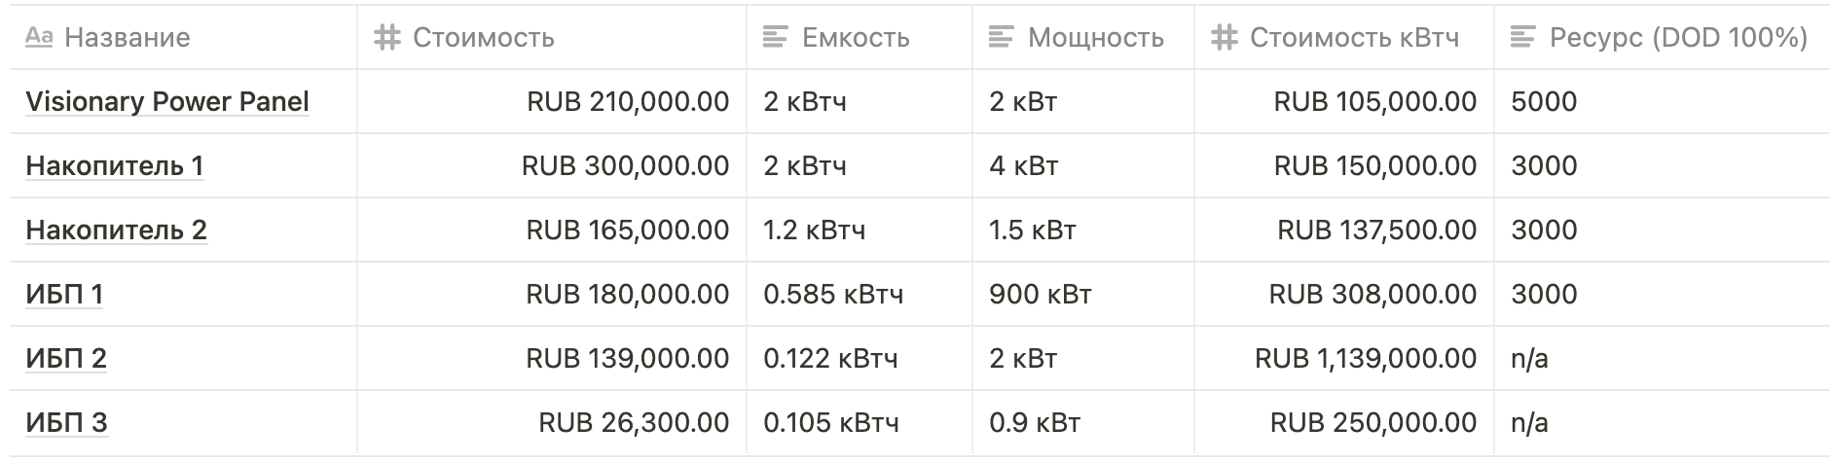Open the ИБП 1 entry
Viewport: 1830px width, 463px height.
pyautogui.click(x=64, y=294)
